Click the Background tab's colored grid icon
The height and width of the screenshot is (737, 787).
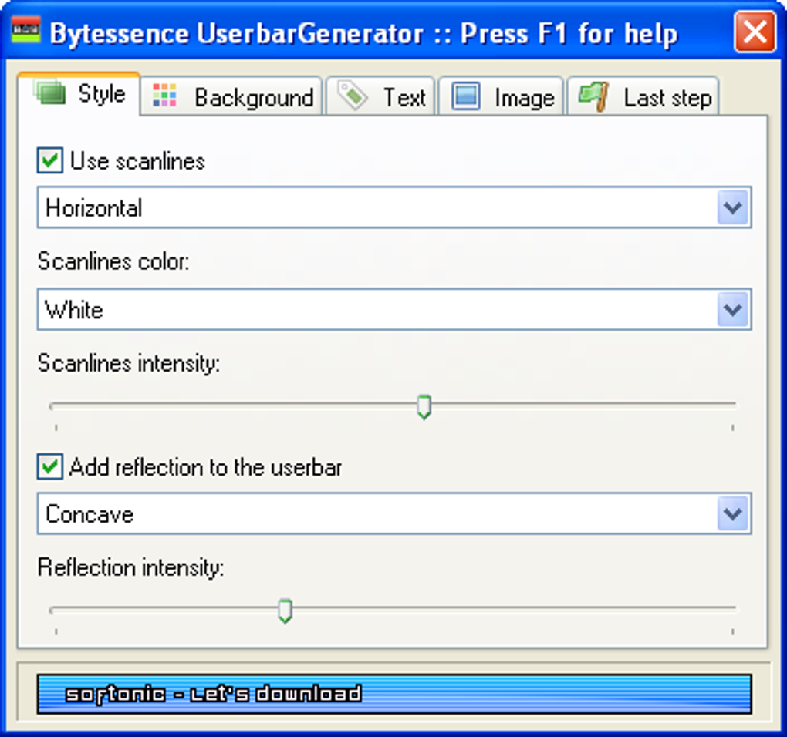tap(164, 96)
